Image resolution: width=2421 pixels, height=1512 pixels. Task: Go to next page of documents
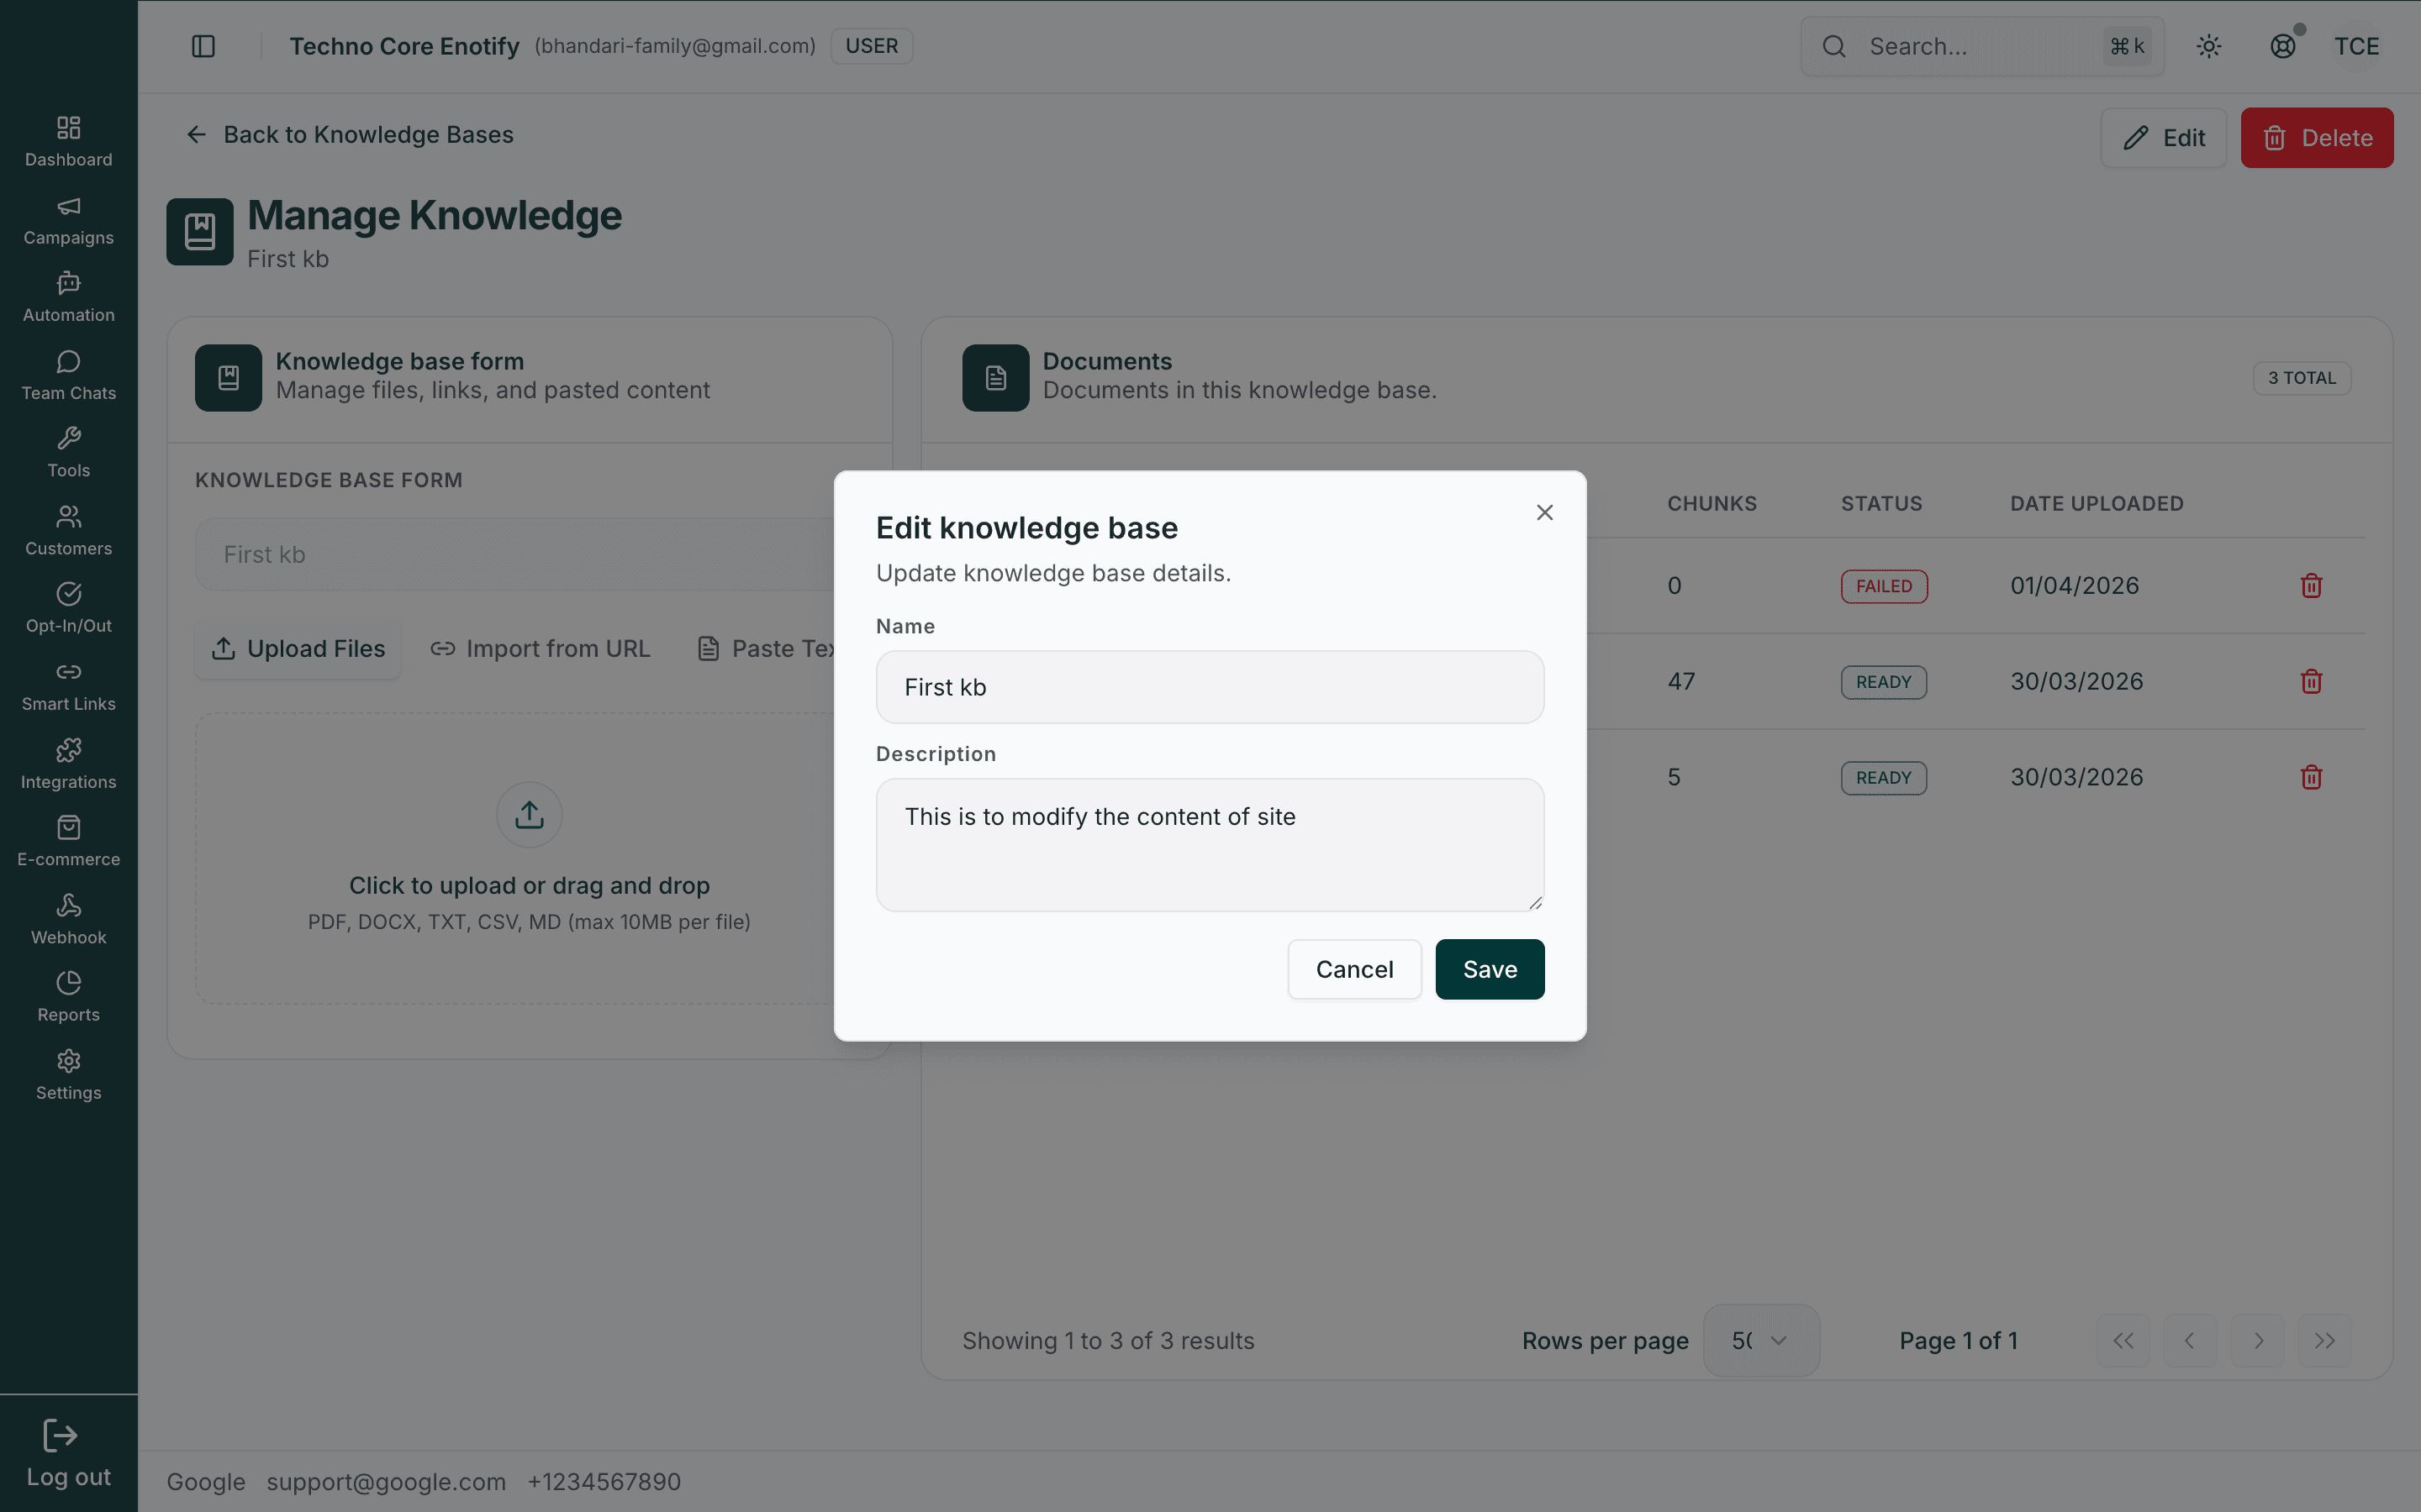point(2258,1340)
